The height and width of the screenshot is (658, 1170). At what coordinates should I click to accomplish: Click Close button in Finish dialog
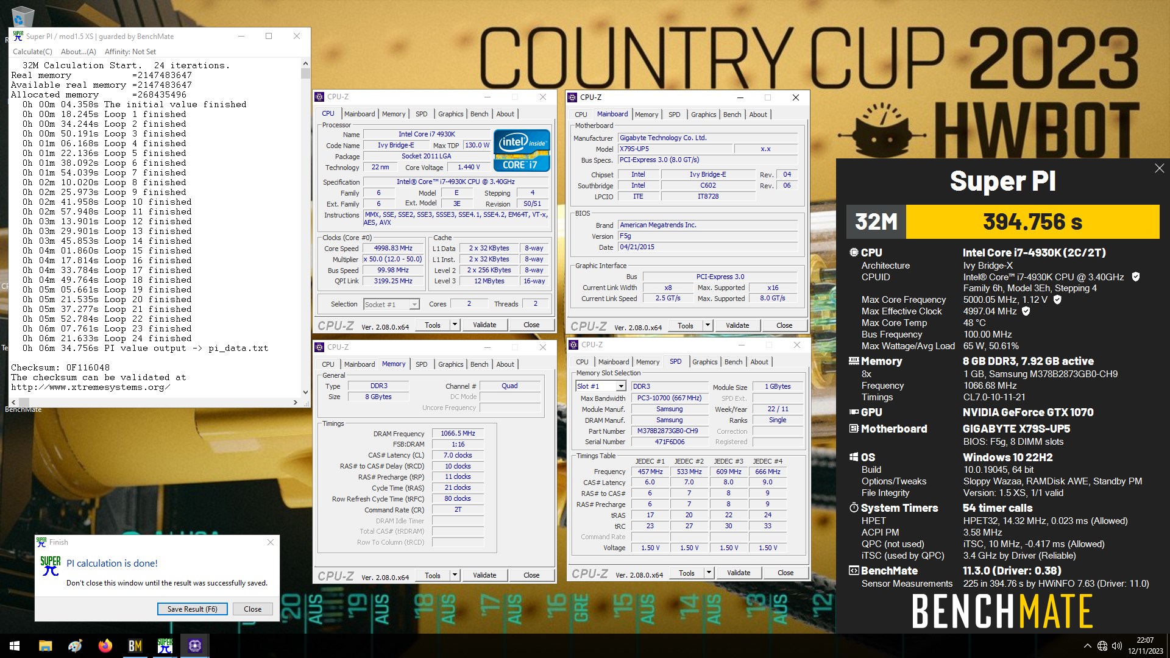click(x=253, y=609)
